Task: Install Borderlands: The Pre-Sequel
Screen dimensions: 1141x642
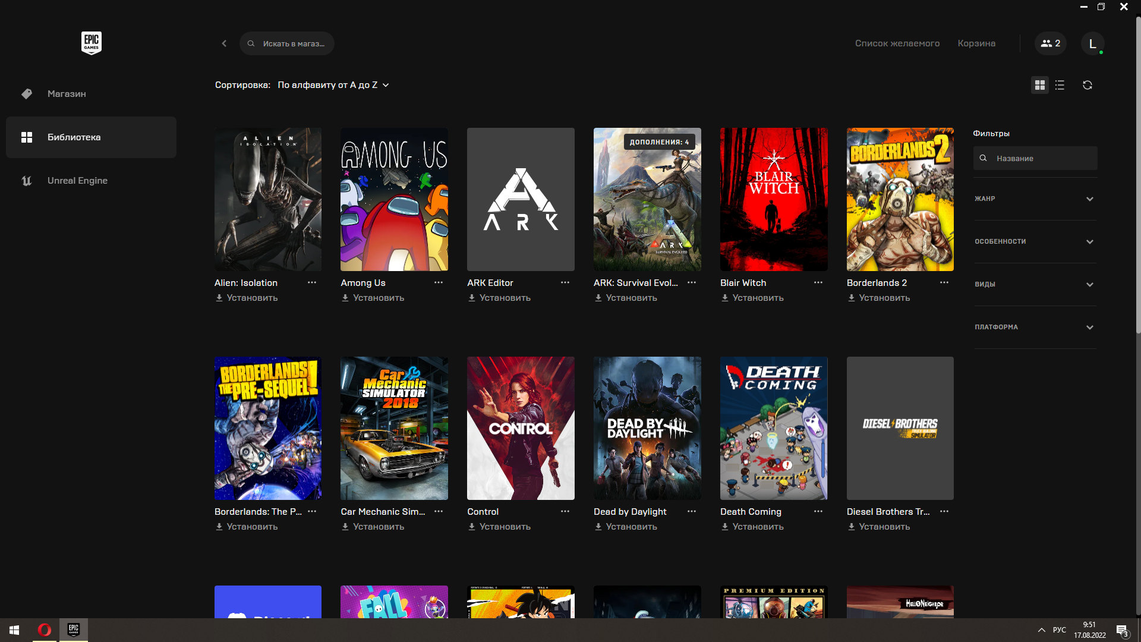Action: pyautogui.click(x=247, y=527)
